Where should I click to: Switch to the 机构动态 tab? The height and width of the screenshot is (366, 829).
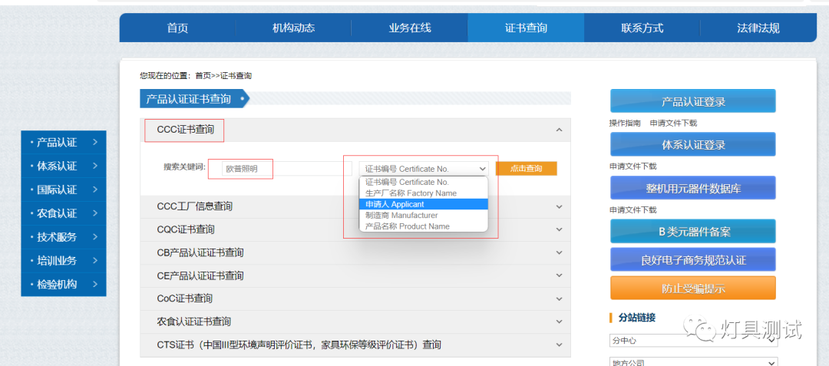[x=293, y=28]
